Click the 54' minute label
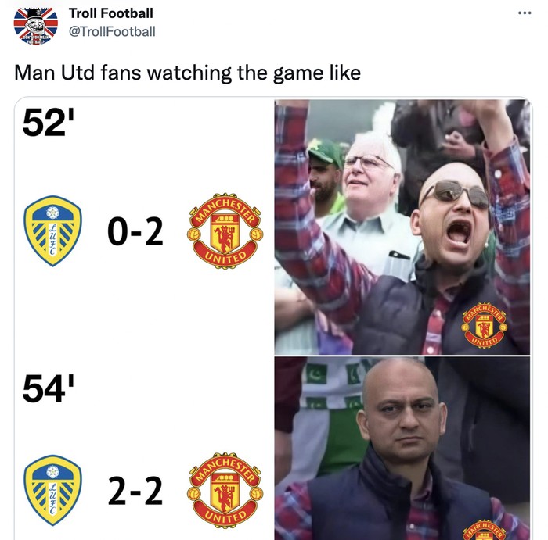548x540 pixels. [49, 388]
